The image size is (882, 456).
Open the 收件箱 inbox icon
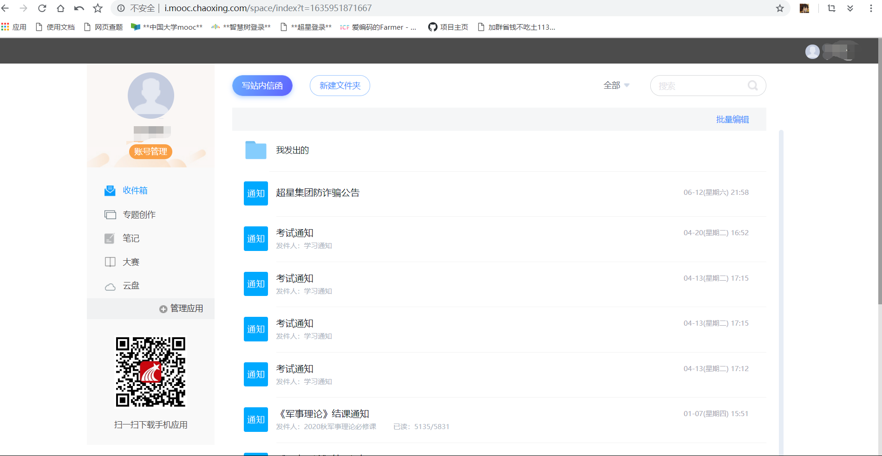pyautogui.click(x=110, y=190)
